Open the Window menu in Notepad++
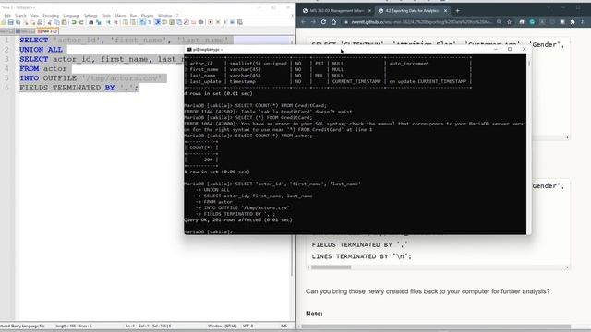591x332 pixels. pyautogui.click(x=164, y=16)
